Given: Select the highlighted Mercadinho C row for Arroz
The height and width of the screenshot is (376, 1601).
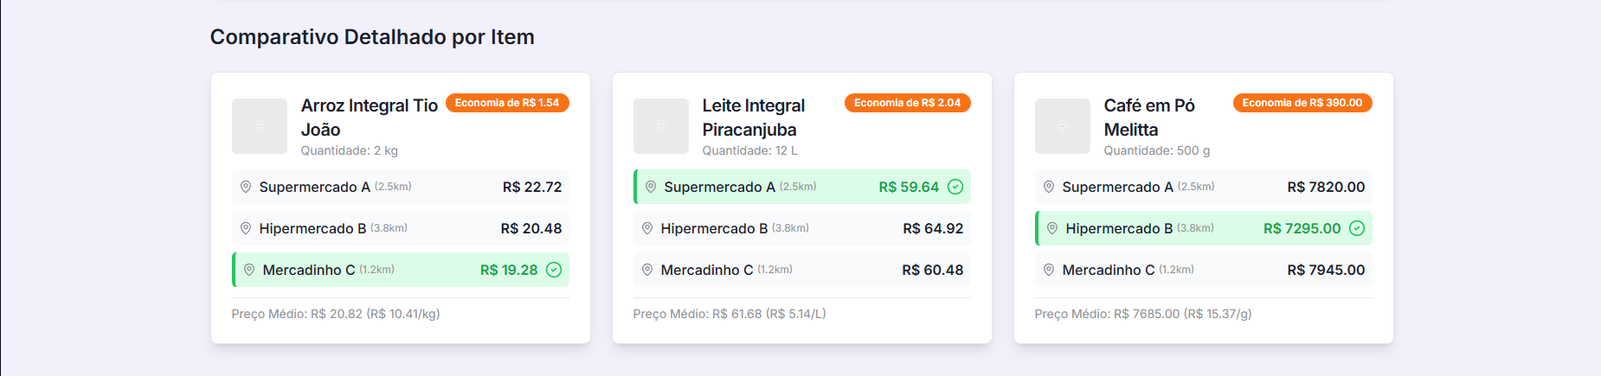Looking at the screenshot, I should (401, 270).
